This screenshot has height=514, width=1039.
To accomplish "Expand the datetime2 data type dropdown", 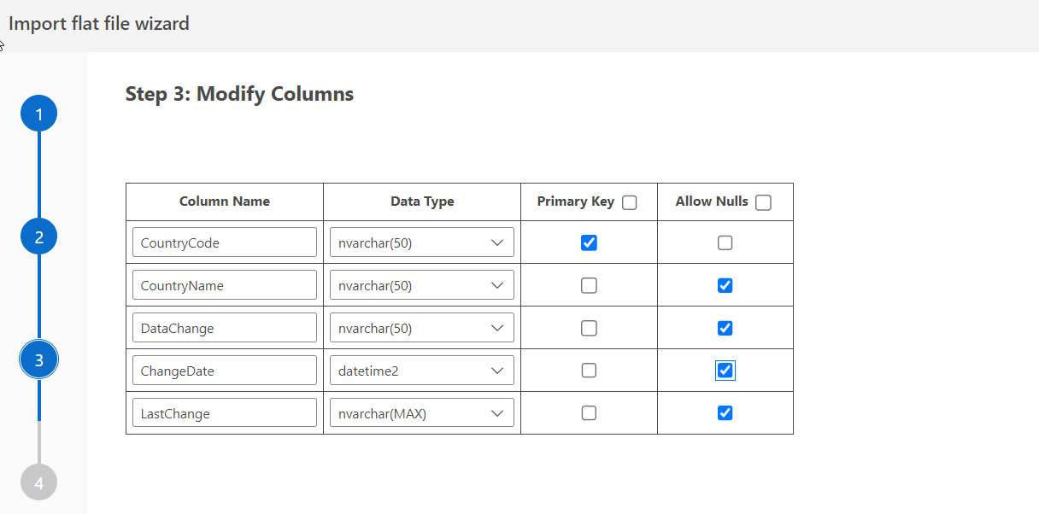I will 422,371.
